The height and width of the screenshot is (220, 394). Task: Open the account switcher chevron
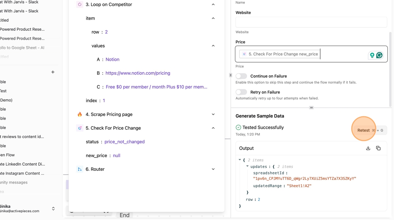(x=53, y=209)
